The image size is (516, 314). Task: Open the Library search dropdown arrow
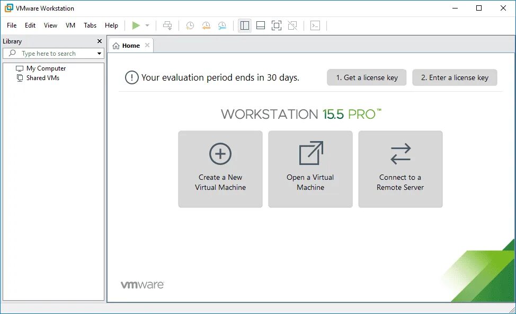(99, 53)
